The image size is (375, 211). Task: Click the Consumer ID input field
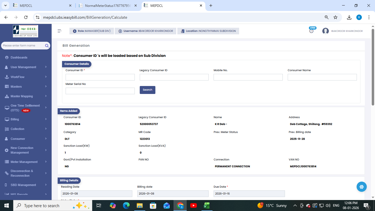(100, 77)
